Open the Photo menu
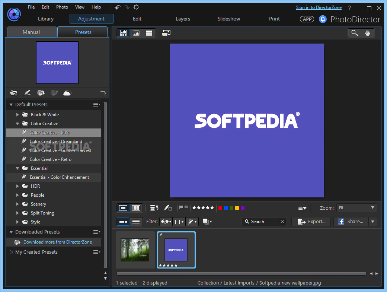This screenshot has width=387, height=292. (x=62, y=7)
